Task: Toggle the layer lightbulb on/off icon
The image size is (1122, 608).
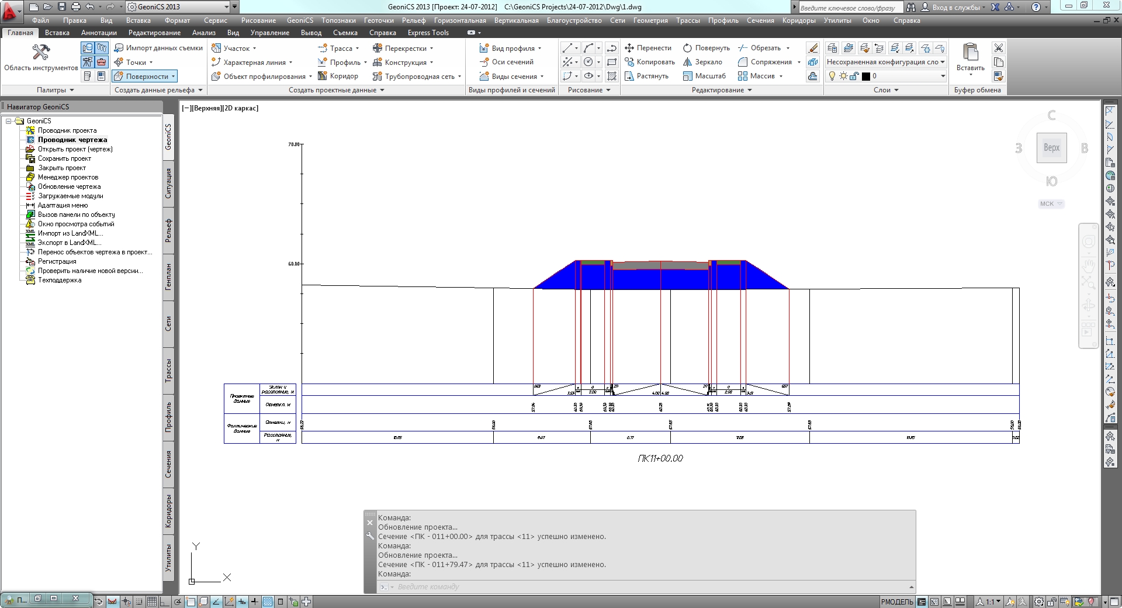Action: coord(832,76)
